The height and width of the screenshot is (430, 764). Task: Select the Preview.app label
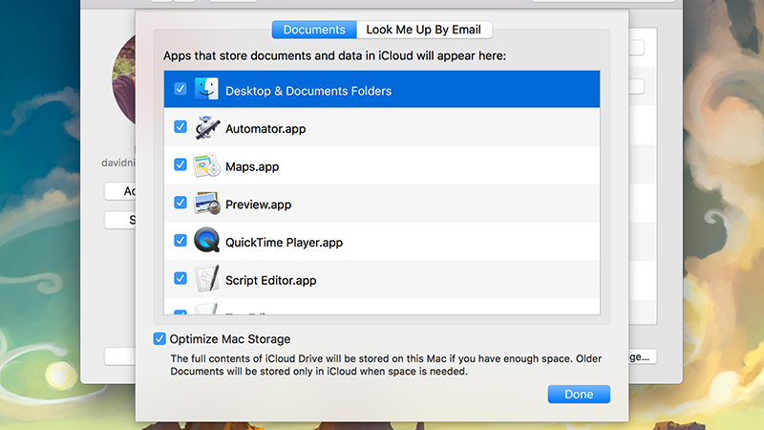[x=258, y=204]
